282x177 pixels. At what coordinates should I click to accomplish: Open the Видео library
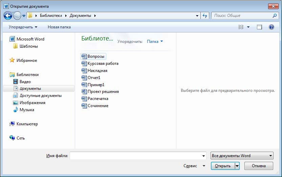pyautogui.click(x=25, y=81)
